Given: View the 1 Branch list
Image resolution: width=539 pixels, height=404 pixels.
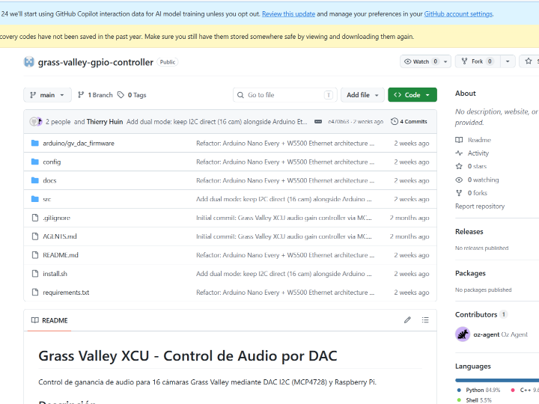Looking at the screenshot, I should coord(94,95).
